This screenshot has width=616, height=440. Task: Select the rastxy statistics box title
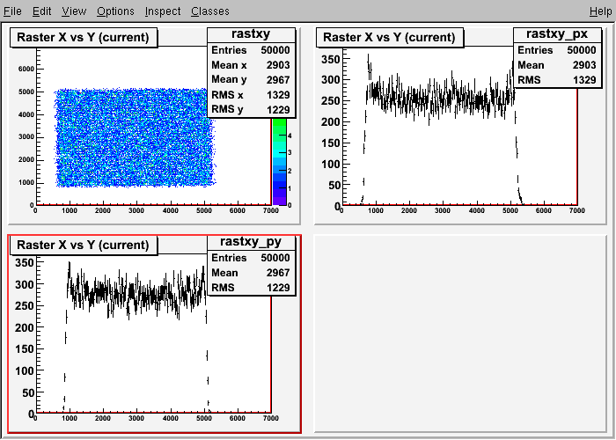tap(251, 33)
